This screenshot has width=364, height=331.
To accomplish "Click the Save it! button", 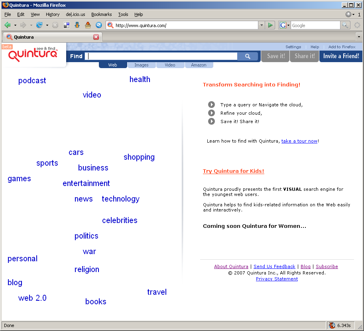I will coord(275,56).
